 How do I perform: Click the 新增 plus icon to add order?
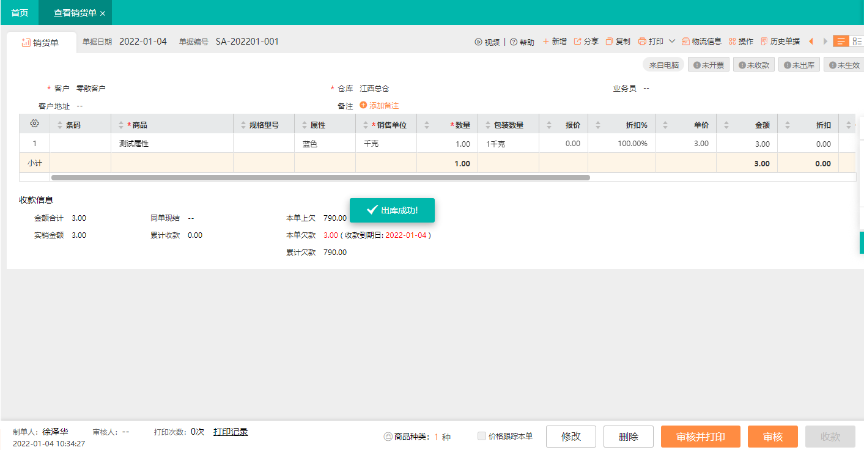pyautogui.click(x=546, y=42)
